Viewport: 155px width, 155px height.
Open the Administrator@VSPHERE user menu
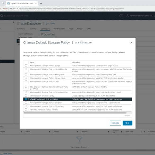coord(141,16)
